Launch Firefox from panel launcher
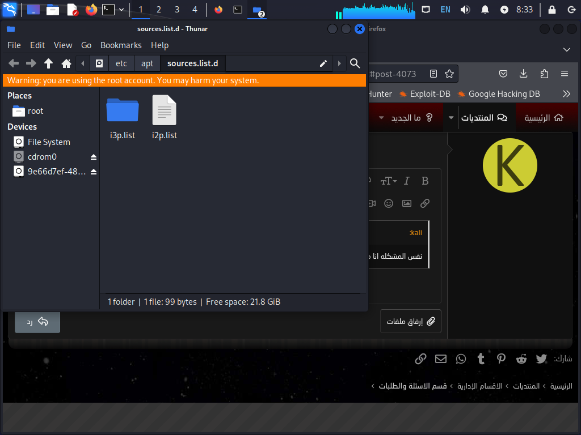 coord(91,10)
